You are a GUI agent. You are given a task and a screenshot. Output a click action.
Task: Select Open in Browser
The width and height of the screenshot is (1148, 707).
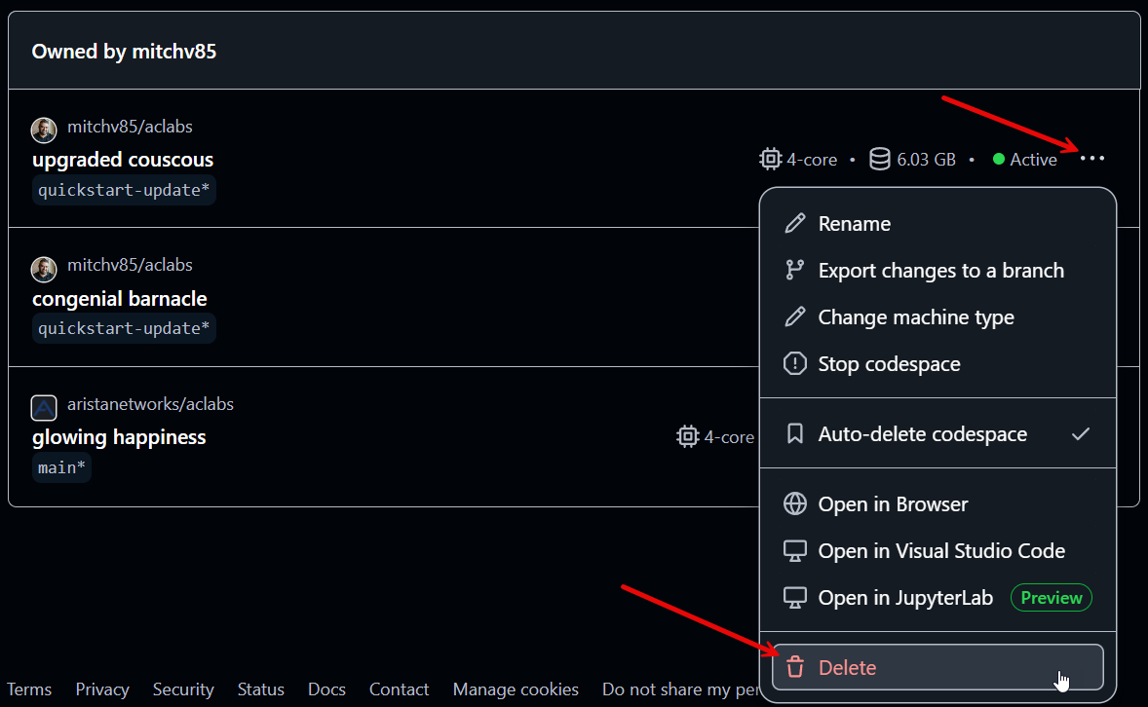coord(938,504)
